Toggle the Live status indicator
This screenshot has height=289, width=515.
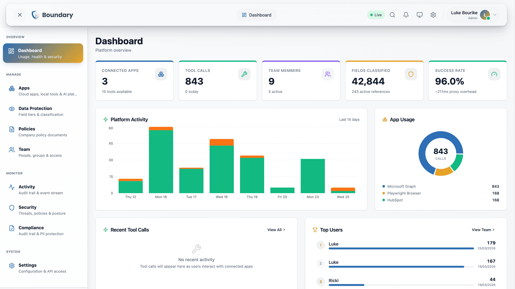[376, 15]
